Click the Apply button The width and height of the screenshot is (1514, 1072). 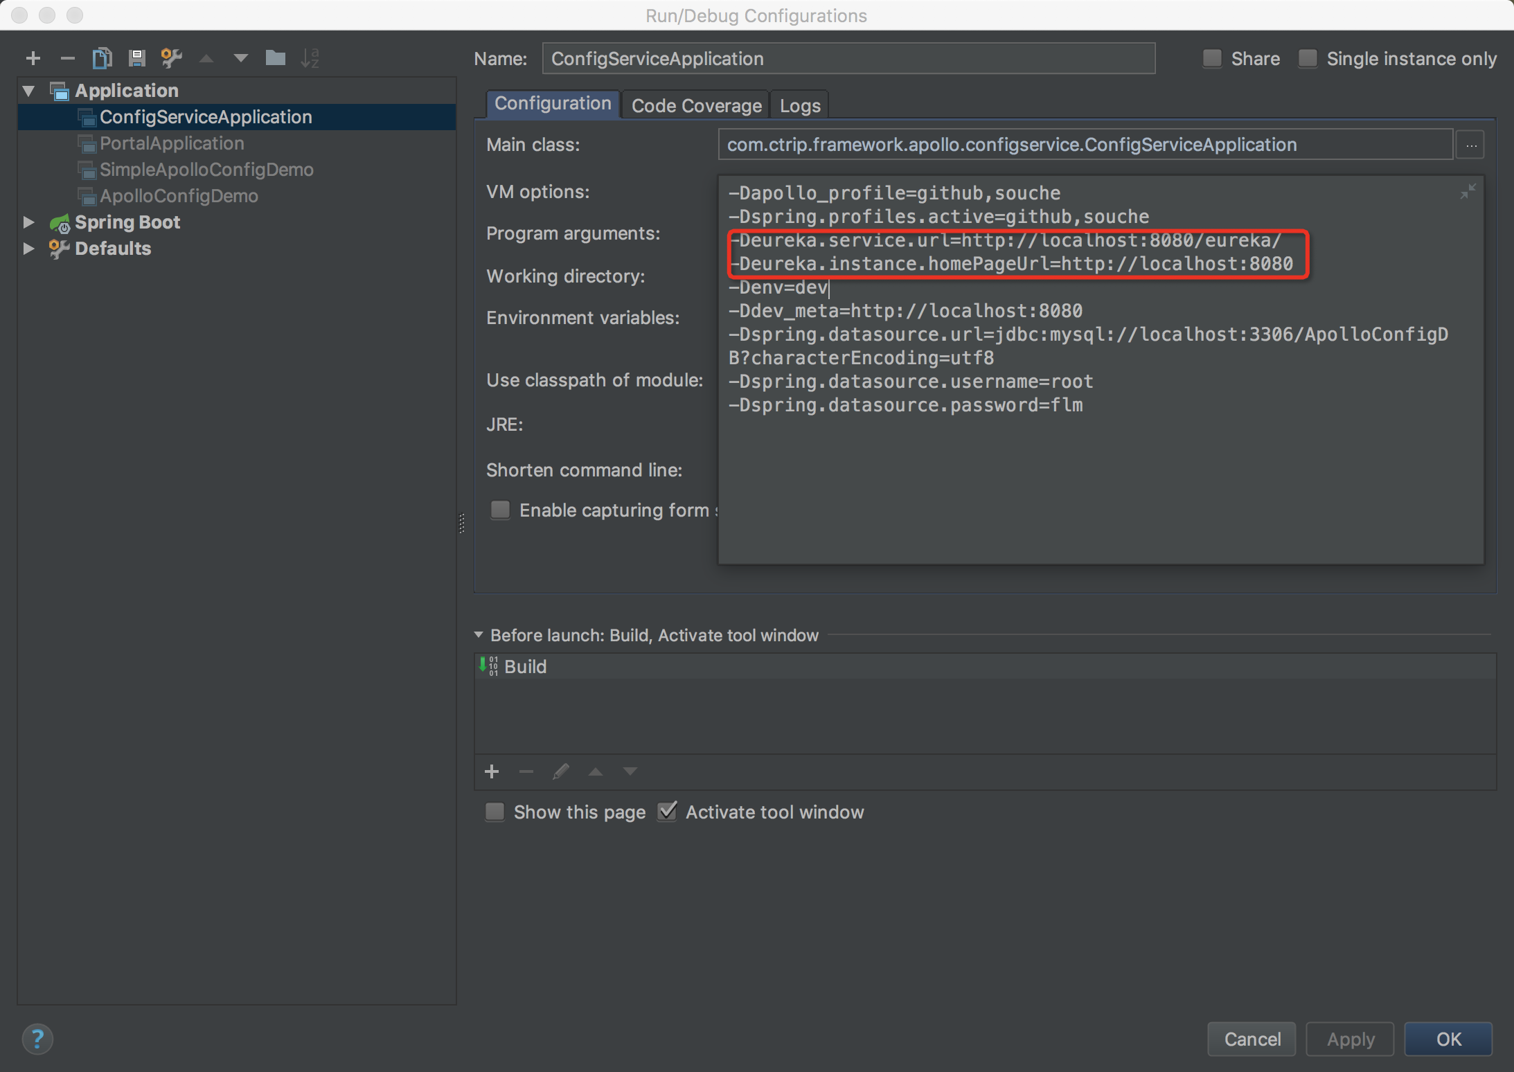(1348, 1039)
